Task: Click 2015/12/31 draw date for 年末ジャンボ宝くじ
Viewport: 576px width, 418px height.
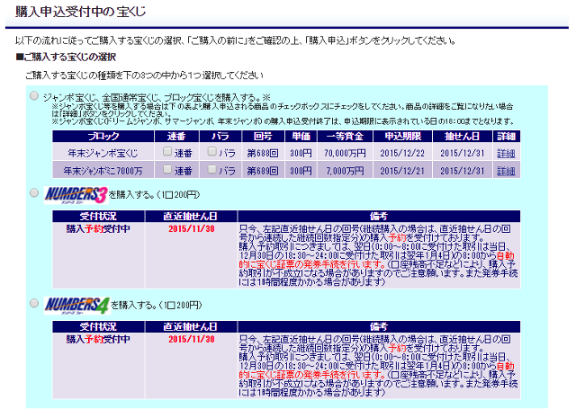Action: click(462, 153)
